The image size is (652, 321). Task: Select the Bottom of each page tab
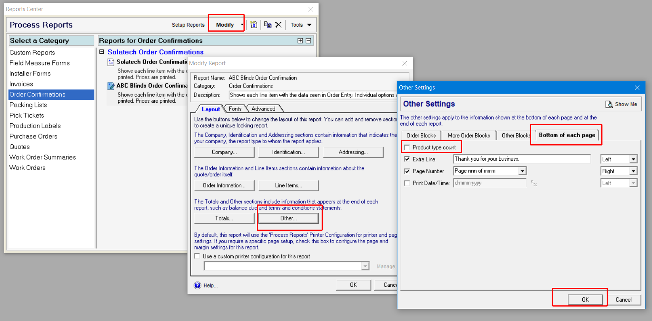567,135
